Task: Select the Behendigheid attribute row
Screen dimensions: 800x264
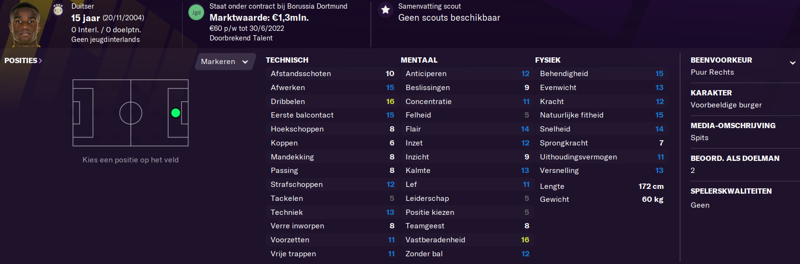Action: [x=602, y=74]
